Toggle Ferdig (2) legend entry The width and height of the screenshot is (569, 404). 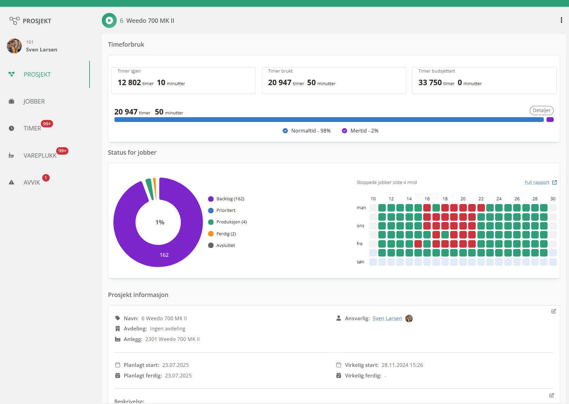point(222,234)
